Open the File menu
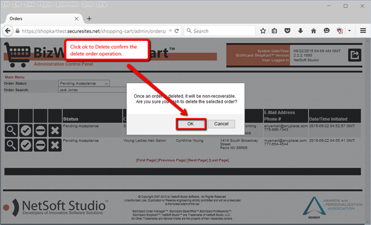The image size is (371, 225). [x=6, y=4]
